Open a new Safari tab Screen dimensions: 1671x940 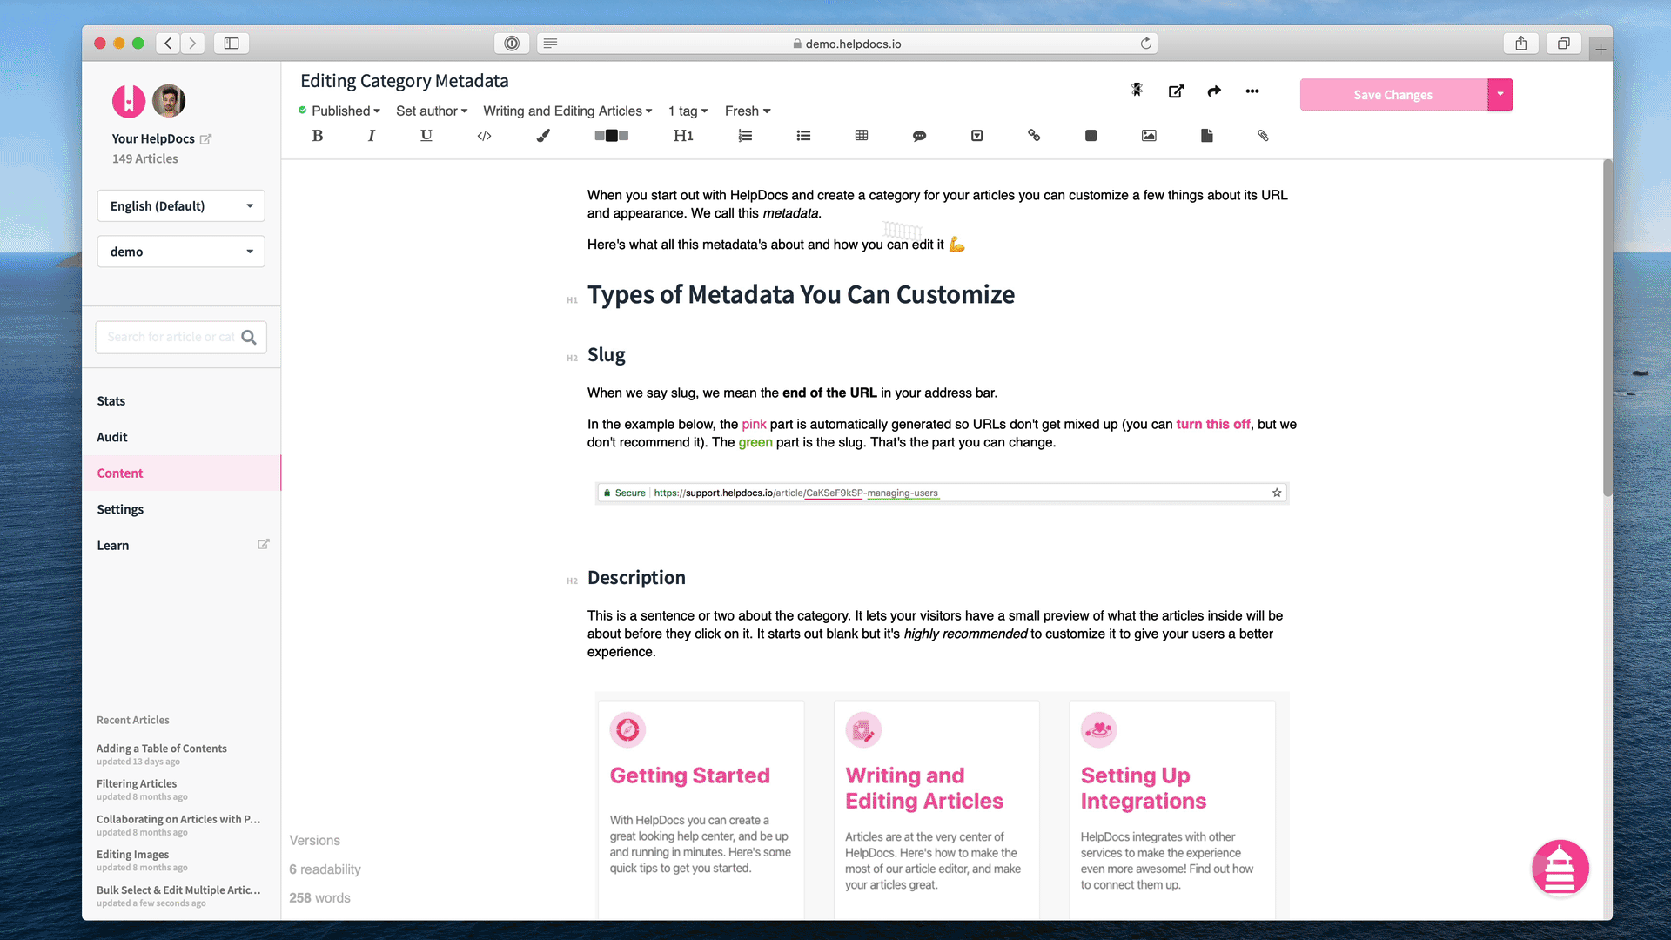(x=1601, y=50)
